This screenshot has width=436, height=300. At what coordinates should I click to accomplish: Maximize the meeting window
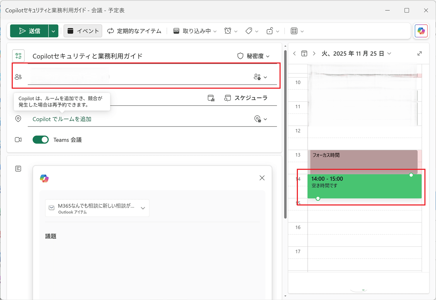[407, 10]
